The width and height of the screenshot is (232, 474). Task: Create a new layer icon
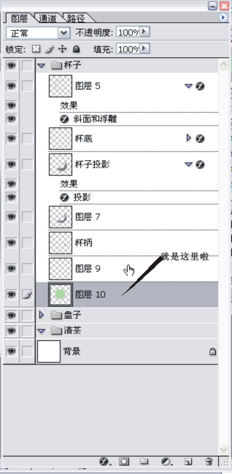coord(188,462)
